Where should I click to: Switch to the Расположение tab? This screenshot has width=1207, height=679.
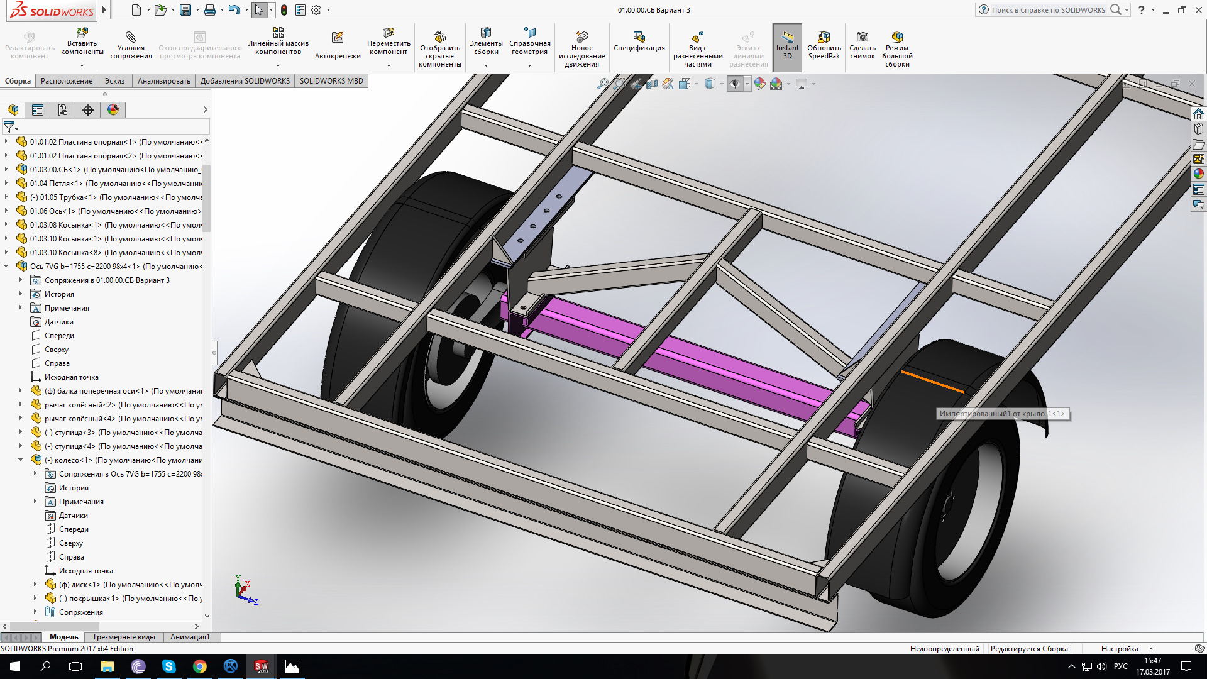click(x=67, y=81)
